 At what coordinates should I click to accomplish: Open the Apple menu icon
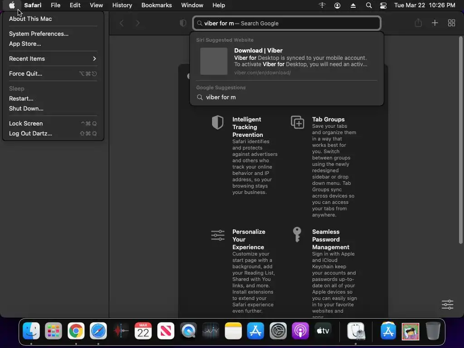[x=12, y=5]
